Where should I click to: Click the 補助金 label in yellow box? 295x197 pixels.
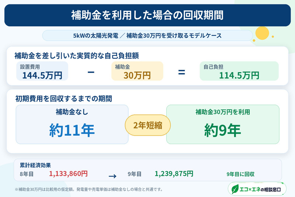[122, 67]
